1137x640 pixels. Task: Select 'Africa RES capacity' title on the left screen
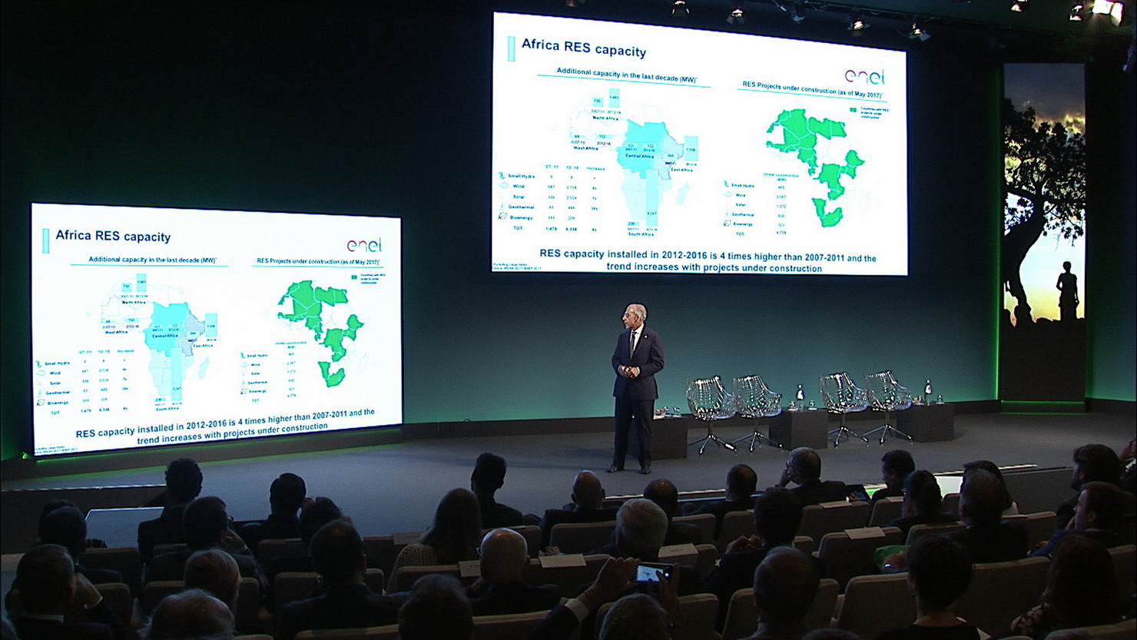coord(113,236)
